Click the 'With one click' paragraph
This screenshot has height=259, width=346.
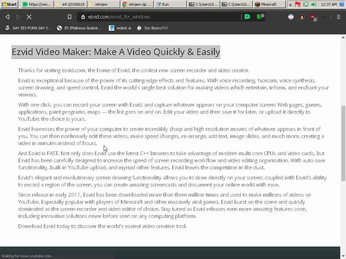(170, 112)
